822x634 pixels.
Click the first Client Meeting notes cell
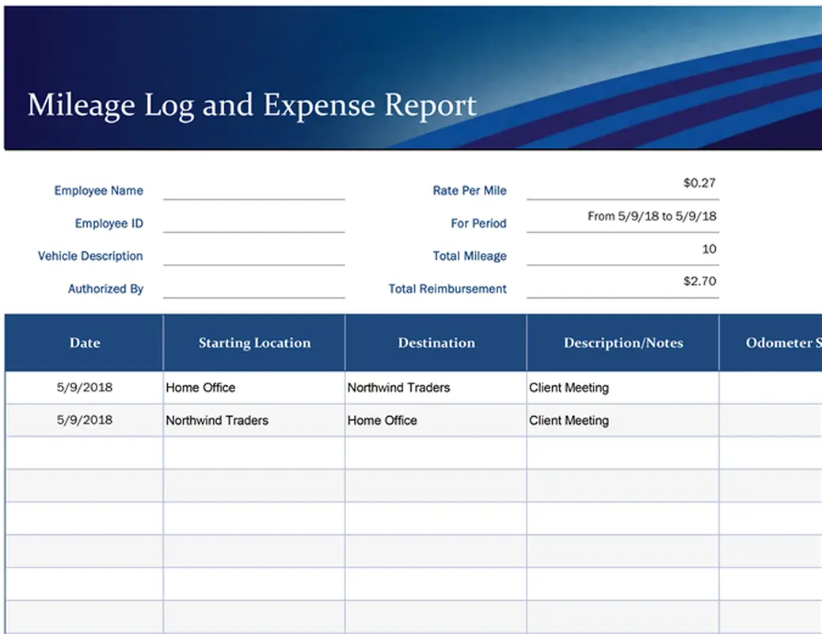(569, 388)
